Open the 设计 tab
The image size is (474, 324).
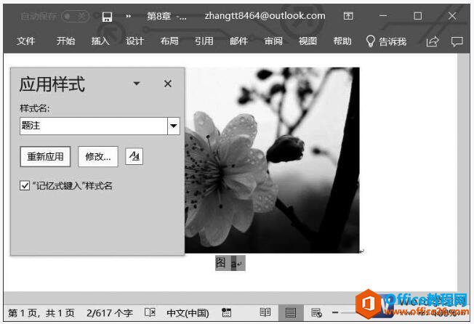[134, 41]
